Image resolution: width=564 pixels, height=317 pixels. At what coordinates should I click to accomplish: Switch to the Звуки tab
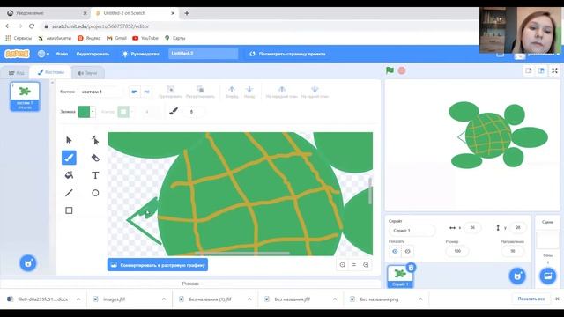click(x=87, y=73)
